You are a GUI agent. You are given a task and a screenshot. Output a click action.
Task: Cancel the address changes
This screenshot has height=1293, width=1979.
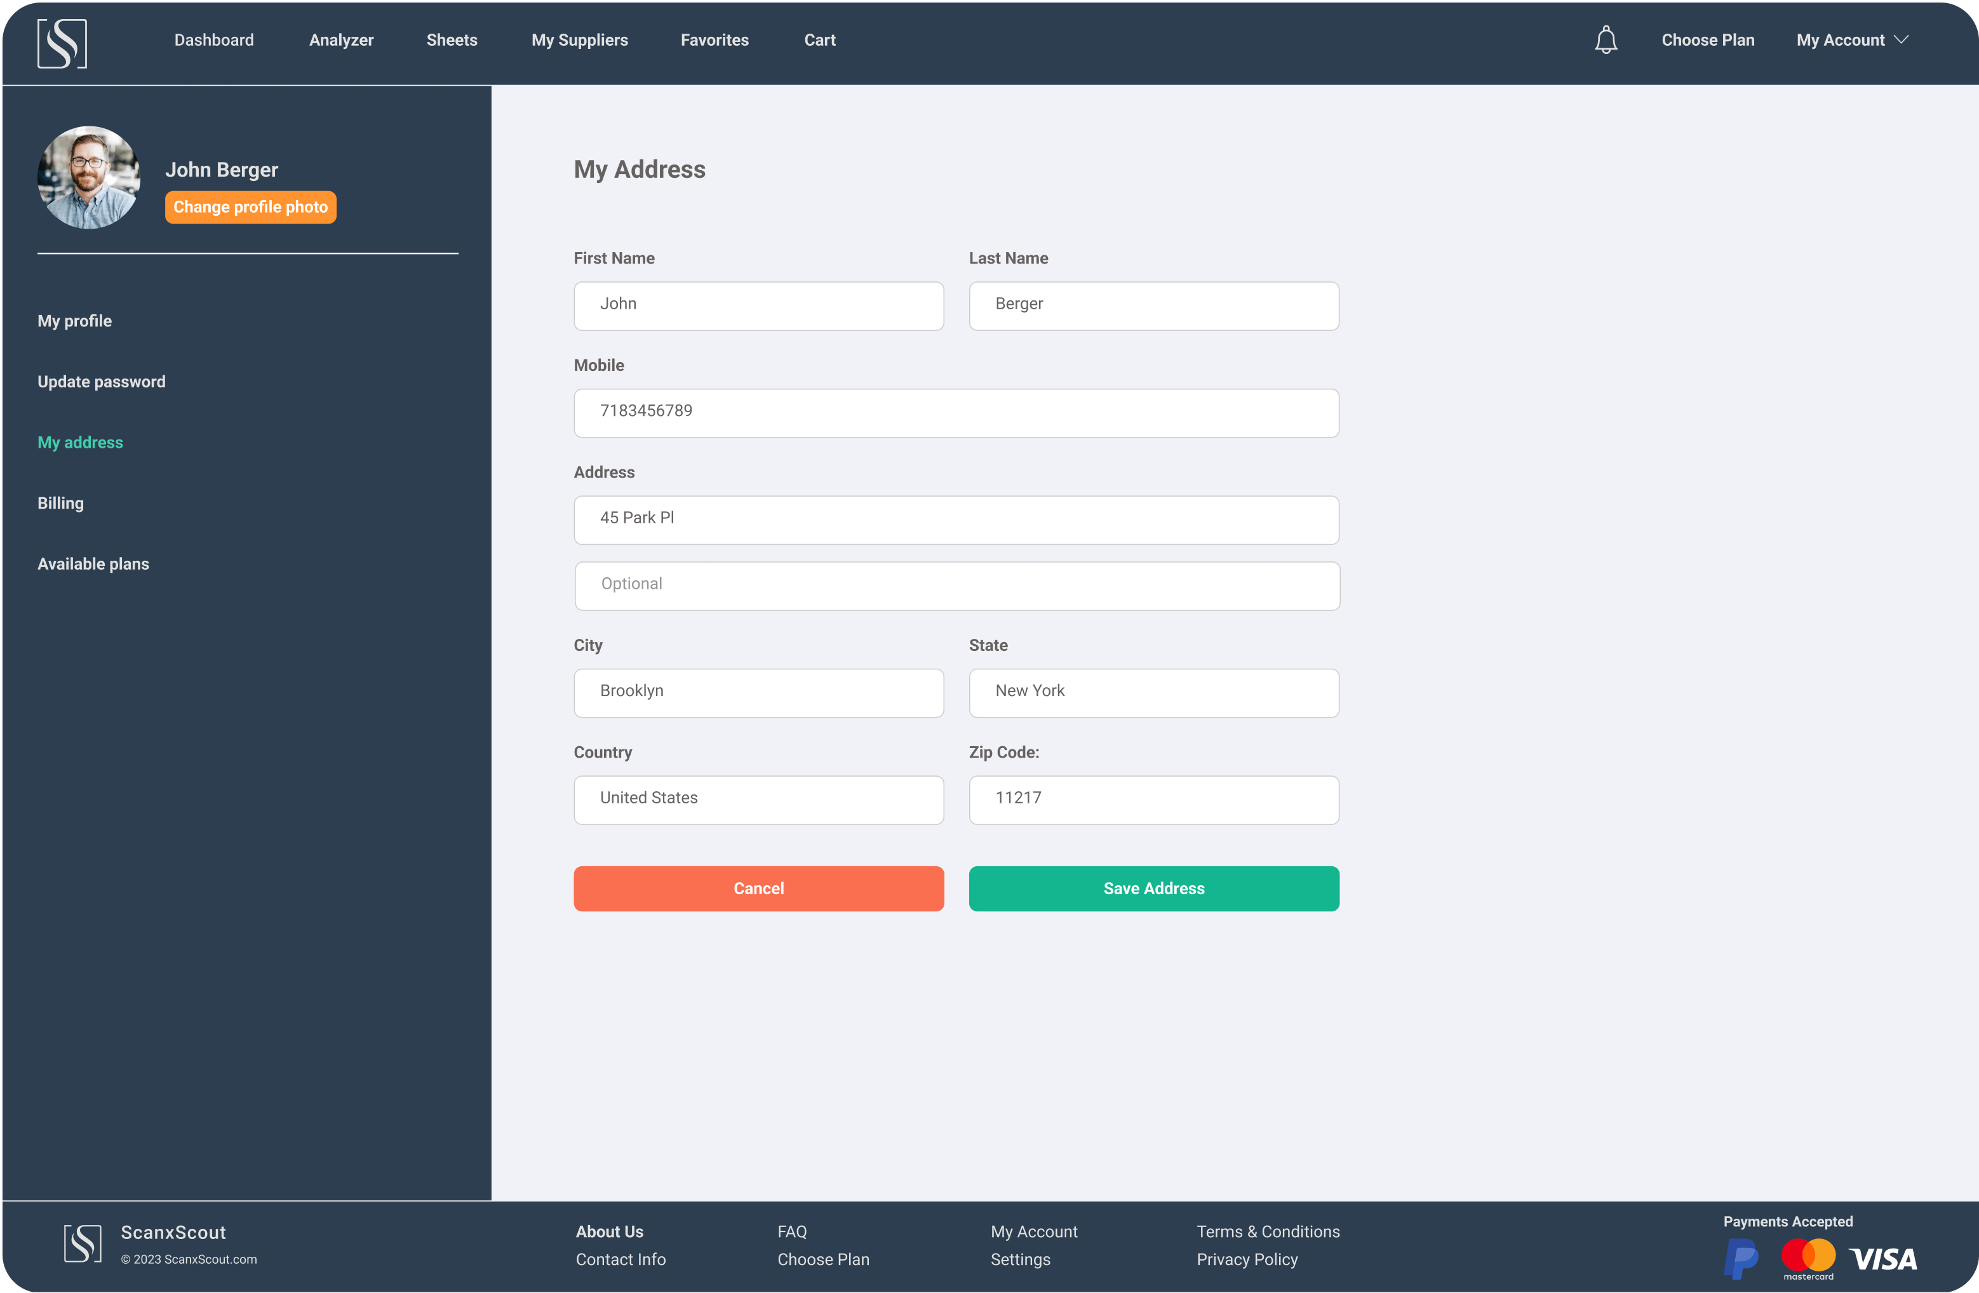pos(758,888)
